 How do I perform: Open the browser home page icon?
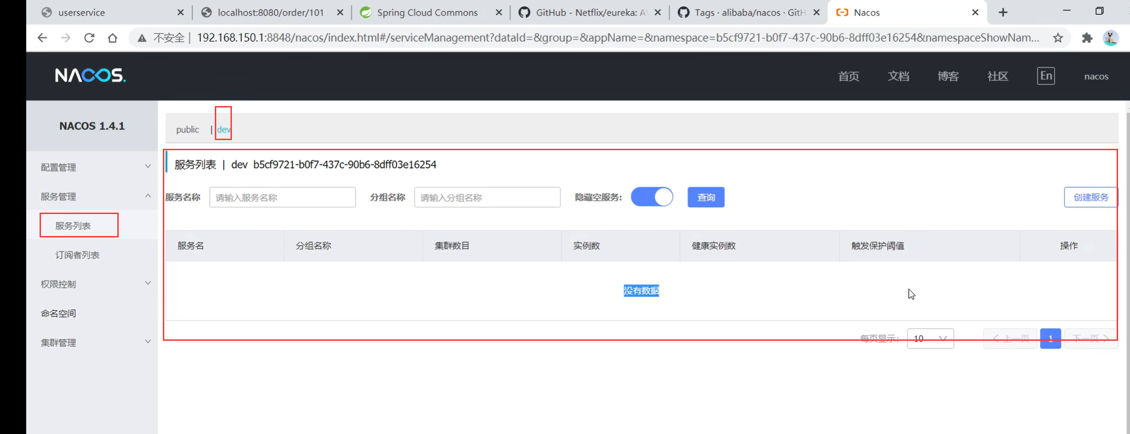coord(112,38)
